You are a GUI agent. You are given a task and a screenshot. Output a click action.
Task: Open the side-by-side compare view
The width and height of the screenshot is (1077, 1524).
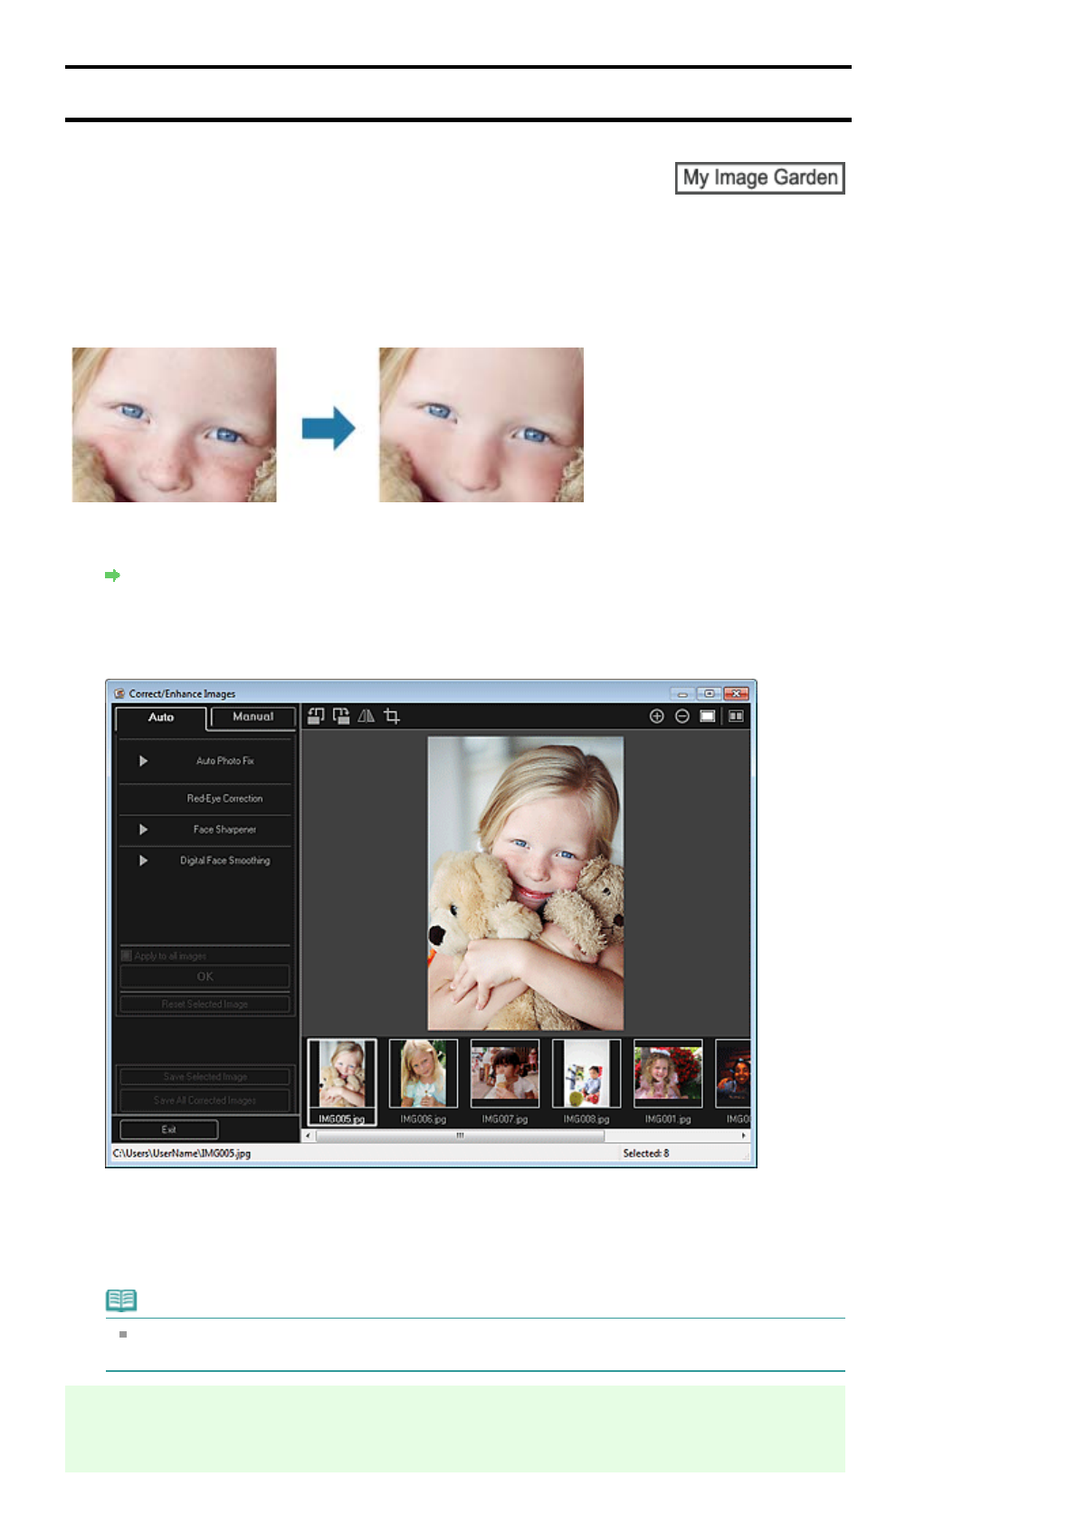coord(736,716)
